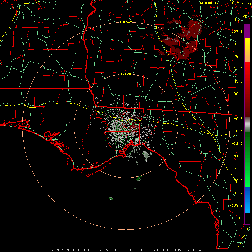Click the product title caption at the bottom

[x=127, y=250]
